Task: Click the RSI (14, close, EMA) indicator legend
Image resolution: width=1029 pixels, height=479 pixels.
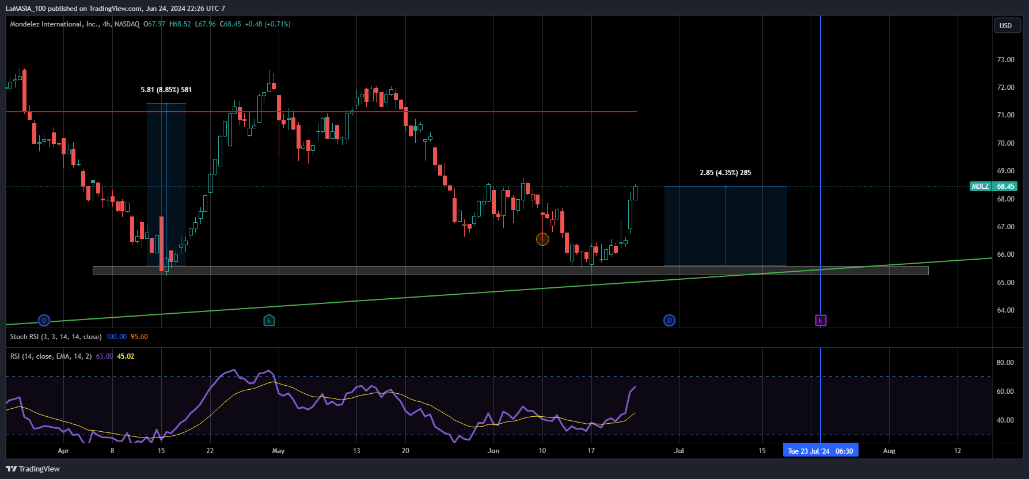Action: (x=51, y=356)
